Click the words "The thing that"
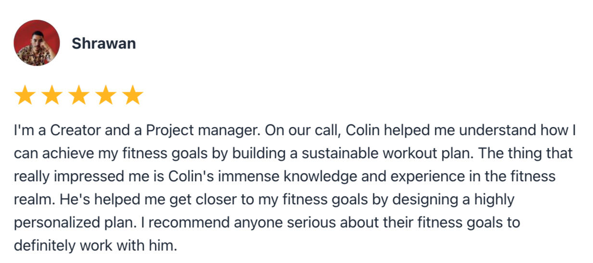Viewport: 593px width, 263px height. 526,153
